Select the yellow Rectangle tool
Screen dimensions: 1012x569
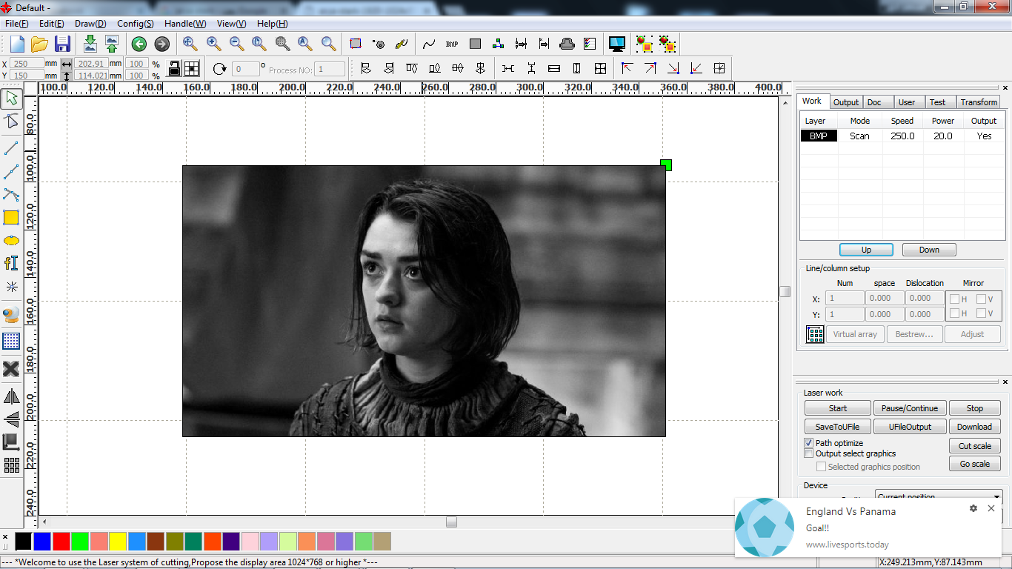[x=11, y=217]
